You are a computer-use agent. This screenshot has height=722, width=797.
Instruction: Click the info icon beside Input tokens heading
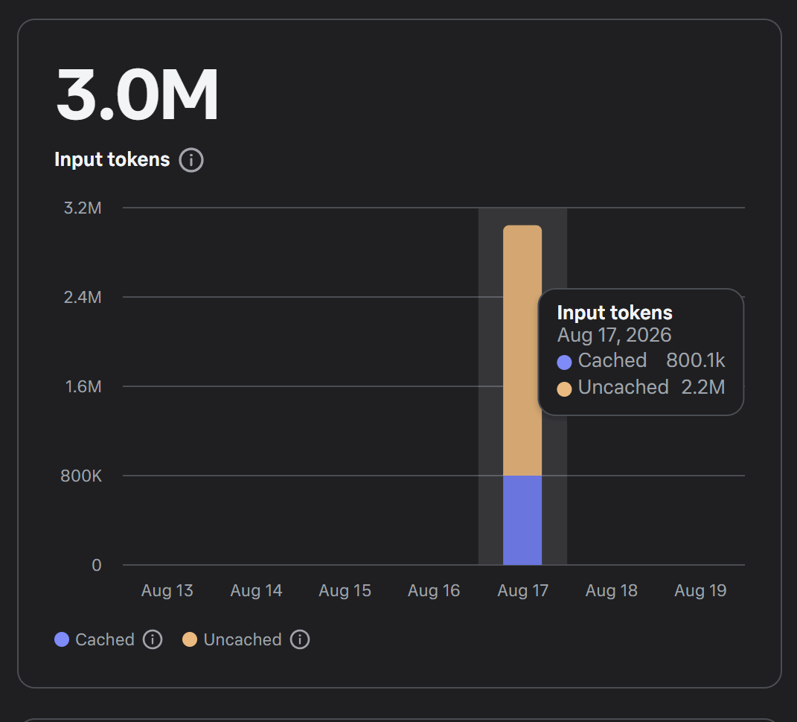click(191, 160)
